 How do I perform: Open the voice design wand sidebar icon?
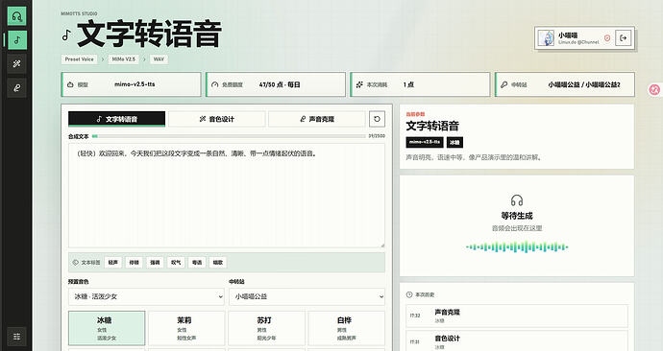coord(17,63)
